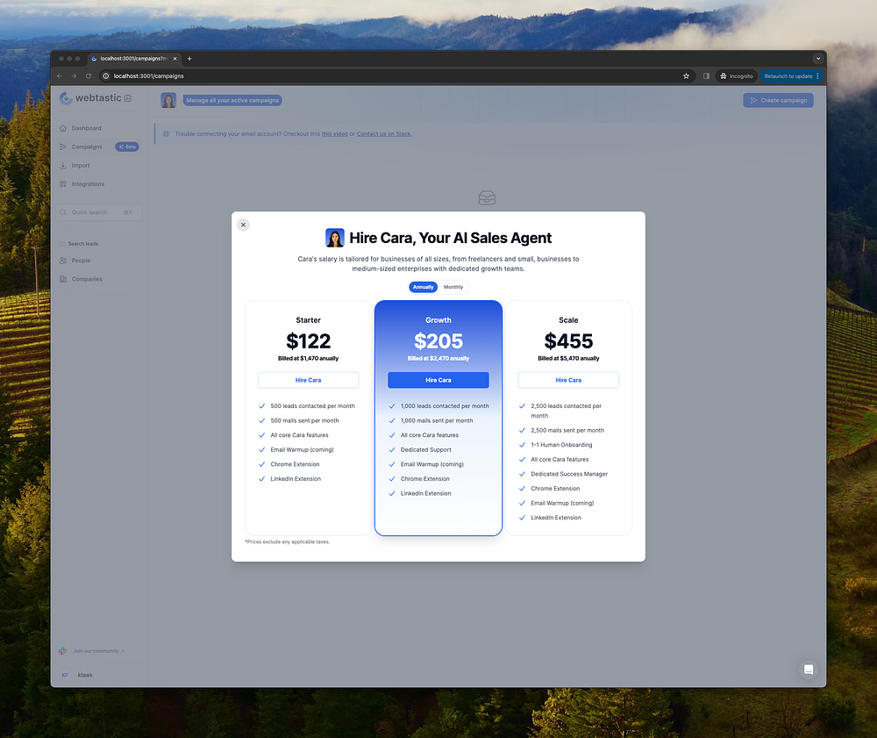Click the Dashboard home icon
Viewport: 877px width, 738px height.
(x=63, y=128)
